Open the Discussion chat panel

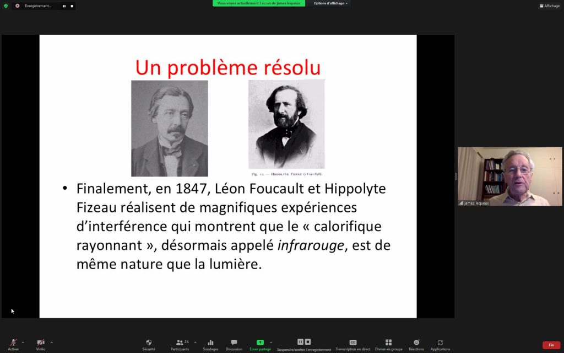[x=234, y=344]
